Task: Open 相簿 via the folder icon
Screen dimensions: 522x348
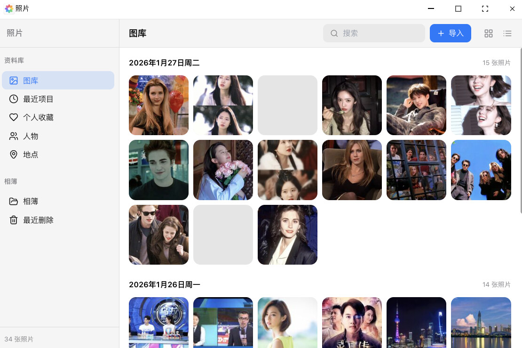Action: click(x=14, y=202)
